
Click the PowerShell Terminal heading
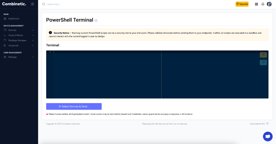[70, 20]
